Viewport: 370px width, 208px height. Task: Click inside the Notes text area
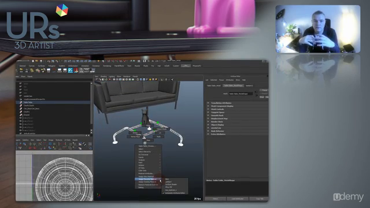point(236,189)
